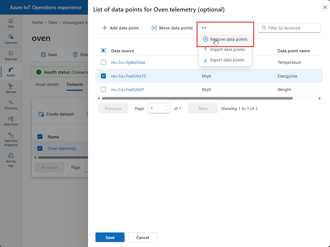Toggle the select-all checkbox beside Name
Viewport: 330px width, 247px height.
click(40, 137)
